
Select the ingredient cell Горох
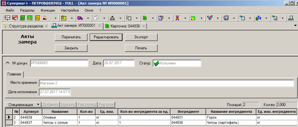[231, 117]
